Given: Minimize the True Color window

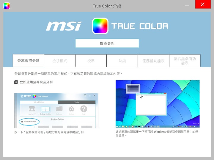Looking at the screenshot, I should click(x=187, y=6).
